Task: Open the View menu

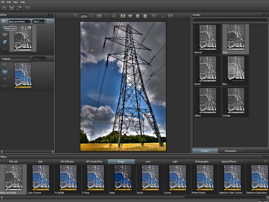Action: [15, 2]
